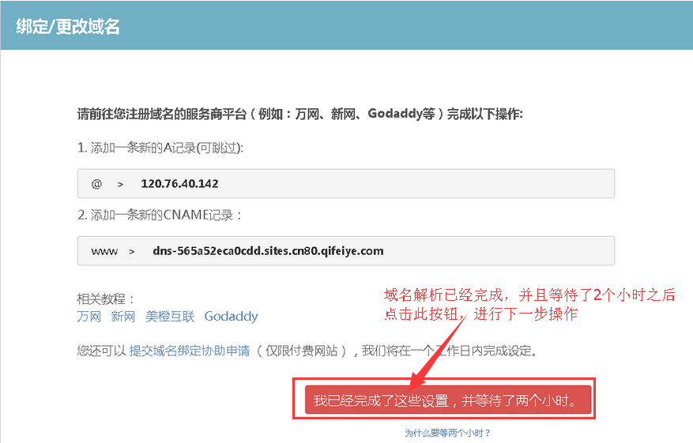Click the instruction heading mentioning 万网、新网、Godaddy
The height and width of the screenshot is (443, 693).
(299, 114)
